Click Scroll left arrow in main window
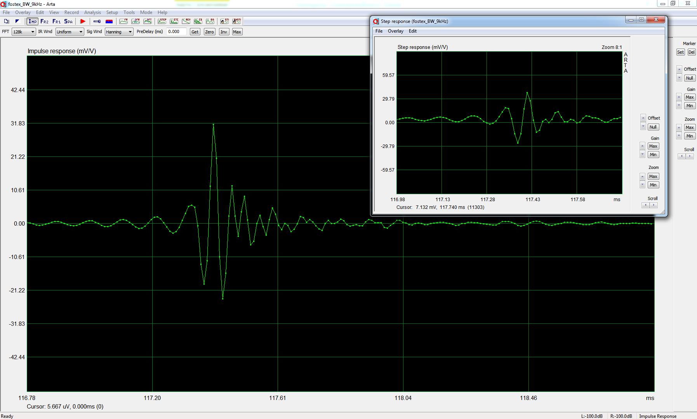The height and width of the screenshot is (419, 697). [681, 156]
